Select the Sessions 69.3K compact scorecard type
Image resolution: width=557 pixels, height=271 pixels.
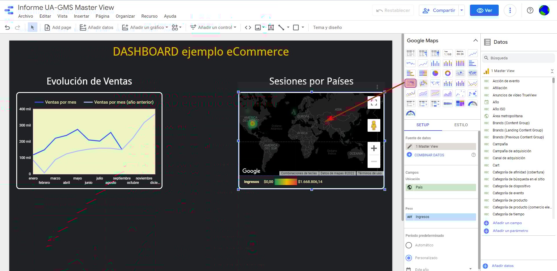coord(460,53)
